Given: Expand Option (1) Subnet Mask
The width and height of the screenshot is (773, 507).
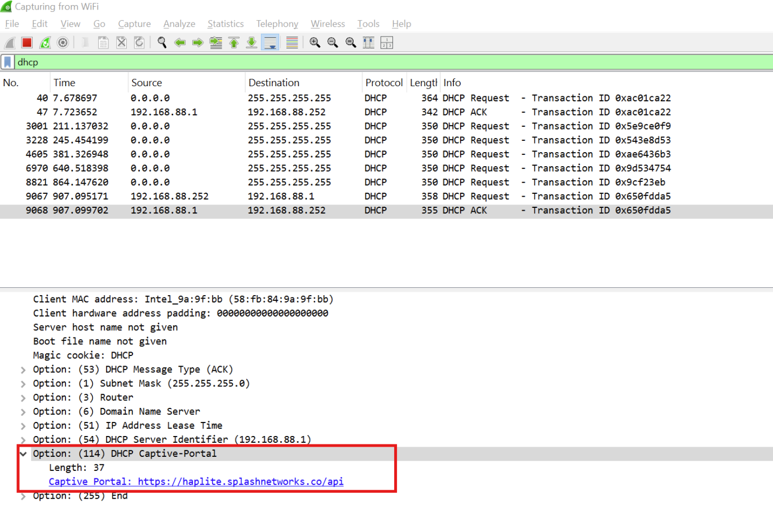Looking at the screenshot, I should tap(23, 384).
